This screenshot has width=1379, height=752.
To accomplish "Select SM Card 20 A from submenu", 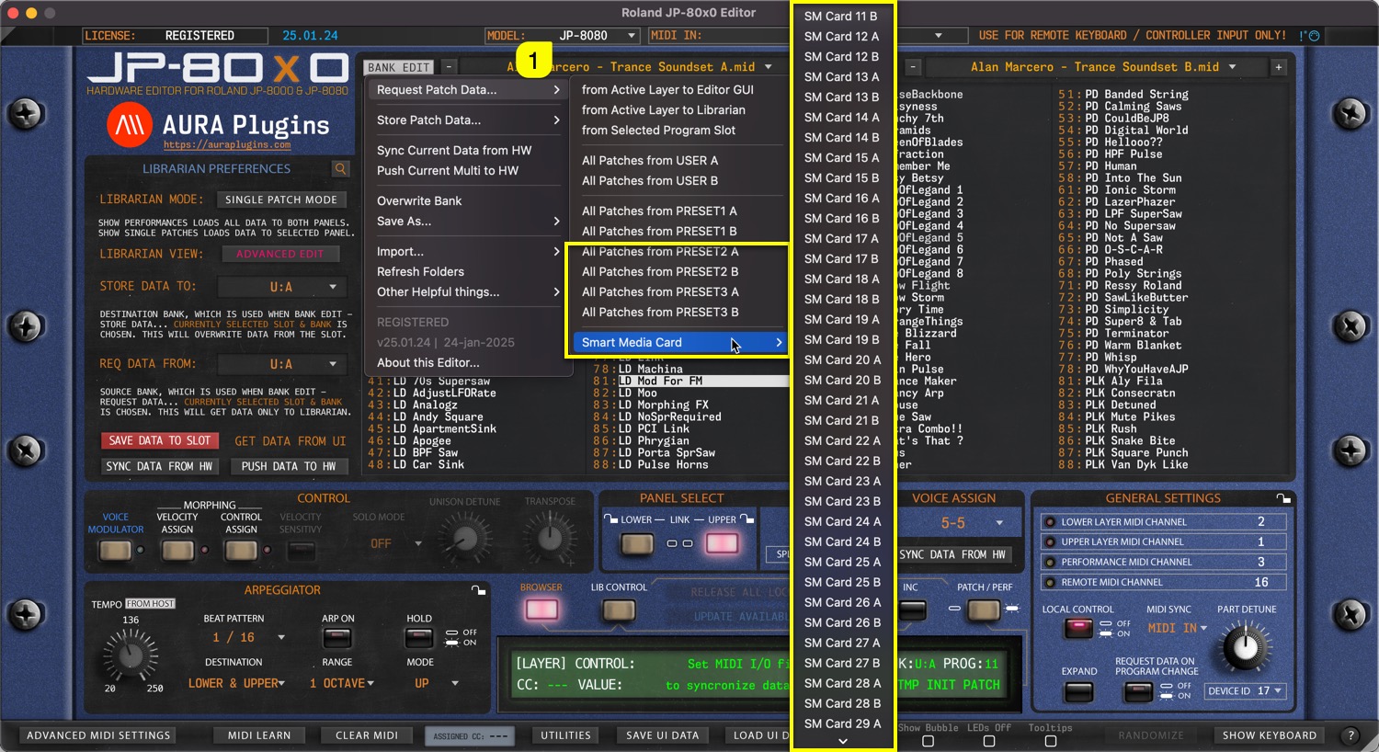I will [x=842, y=360].
